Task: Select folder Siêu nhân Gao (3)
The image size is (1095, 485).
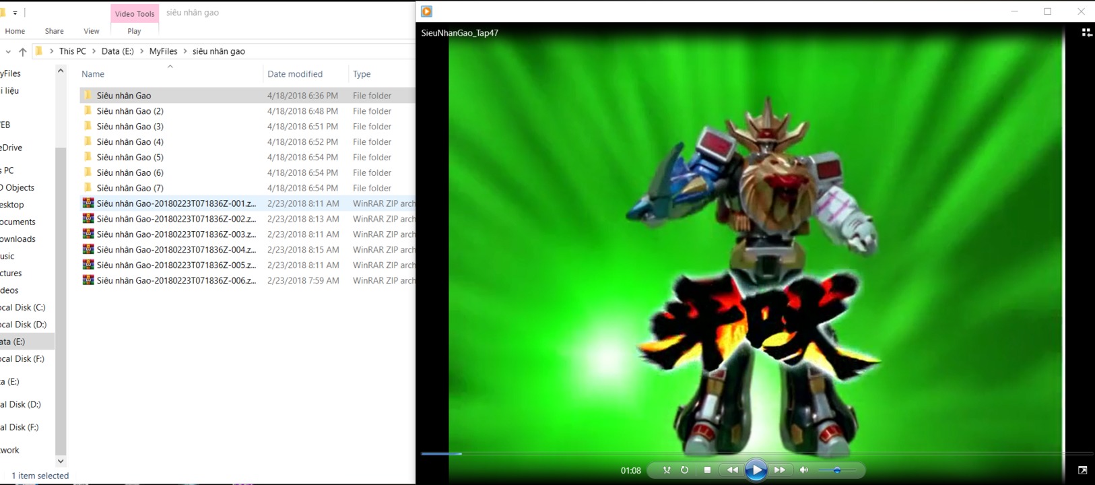Action: coord(130,127)
